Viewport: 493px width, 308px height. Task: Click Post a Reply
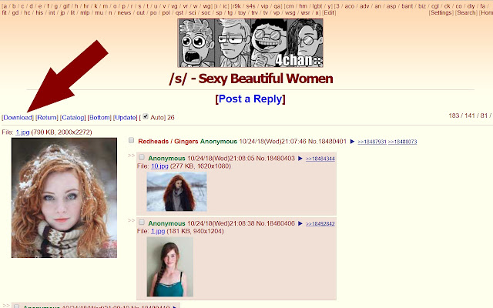tap(250, 99)
